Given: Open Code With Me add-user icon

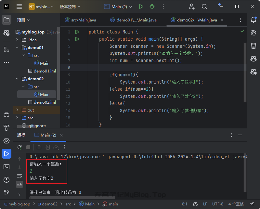Looking at the screenshot, I should pyautogui.click(x=192, y=7).
